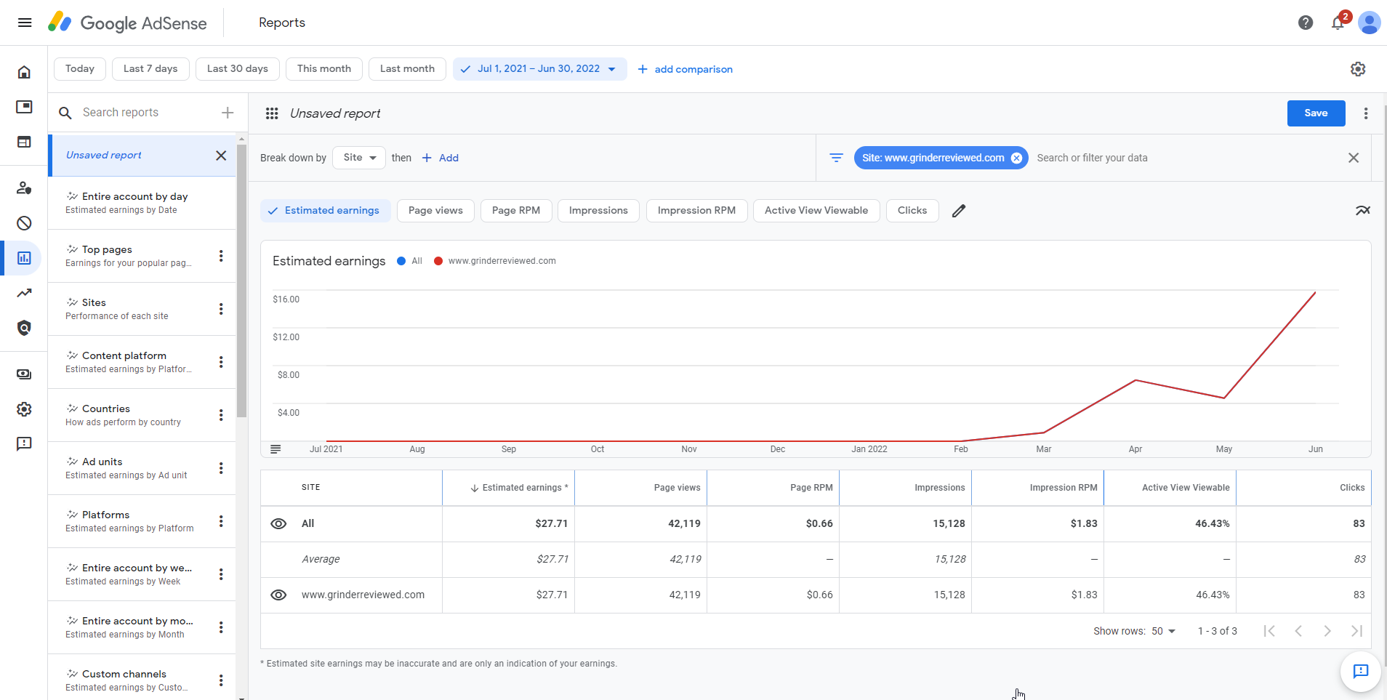Click the plus icon to create report

tap(228, 113)
